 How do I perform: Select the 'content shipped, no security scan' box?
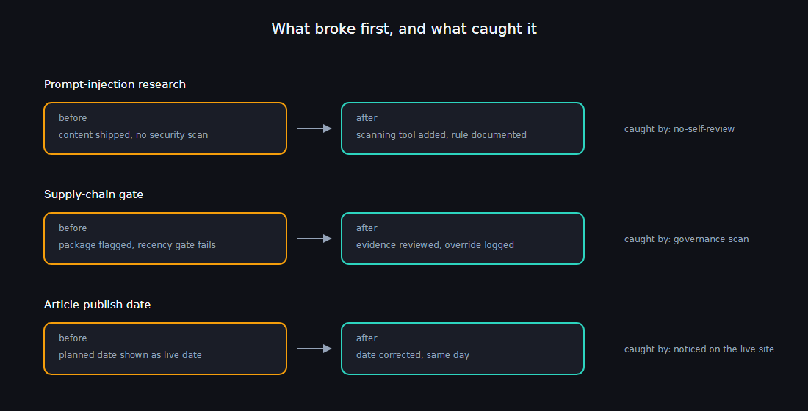tap(165, 128)
